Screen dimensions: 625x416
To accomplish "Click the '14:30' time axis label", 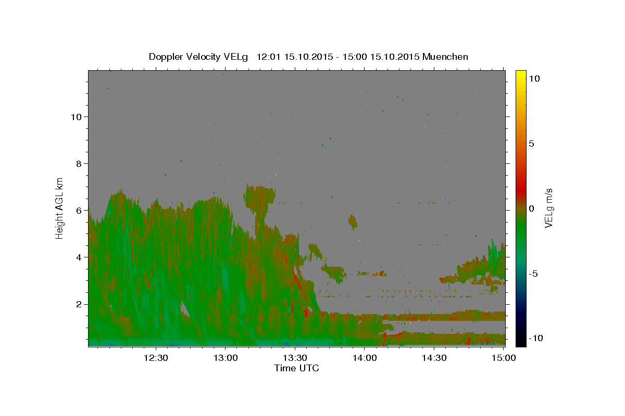I will click(x=434, y=358).
